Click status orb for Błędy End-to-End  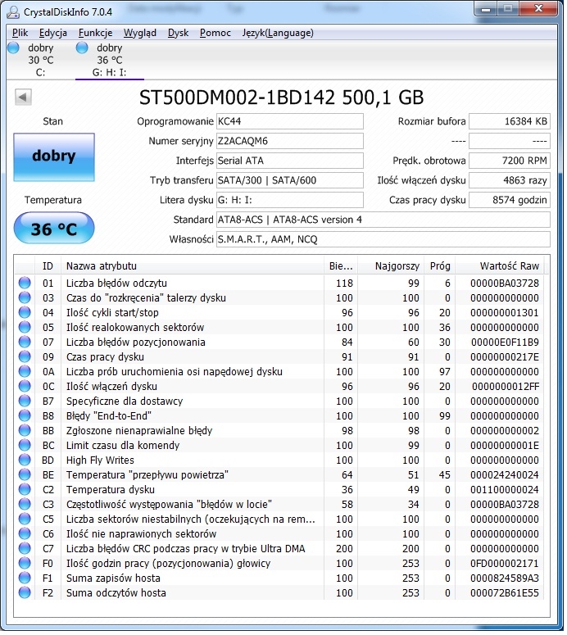(x=25, y=415)
